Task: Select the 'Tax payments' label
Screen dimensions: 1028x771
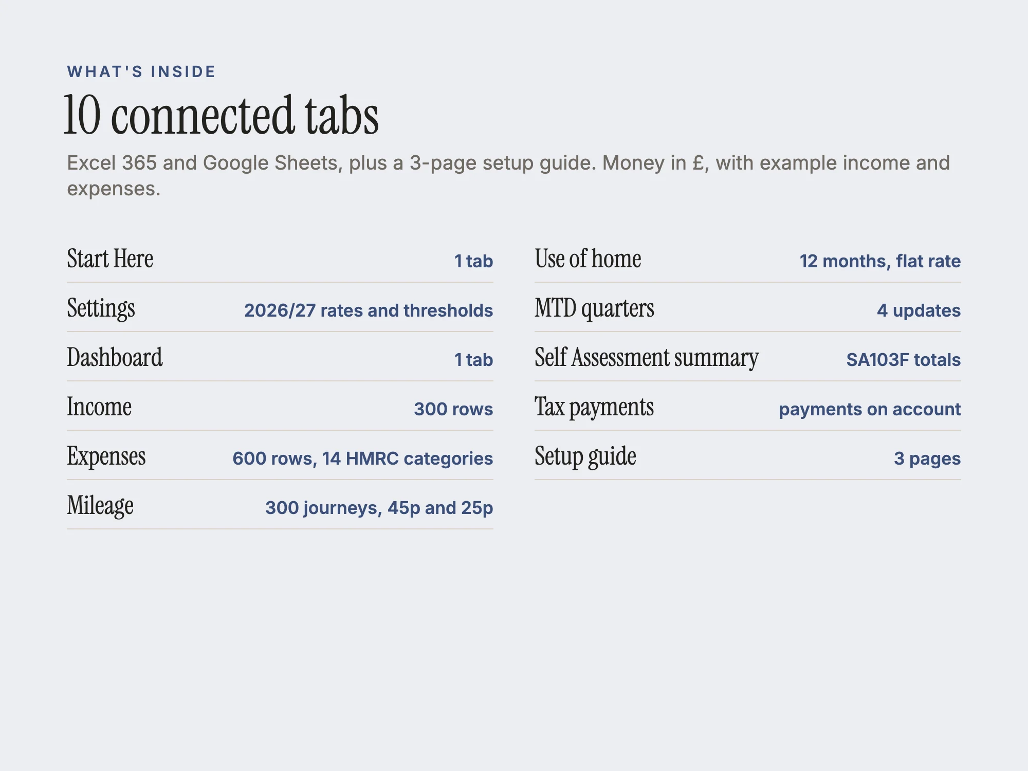Action: tap(594, 407)
